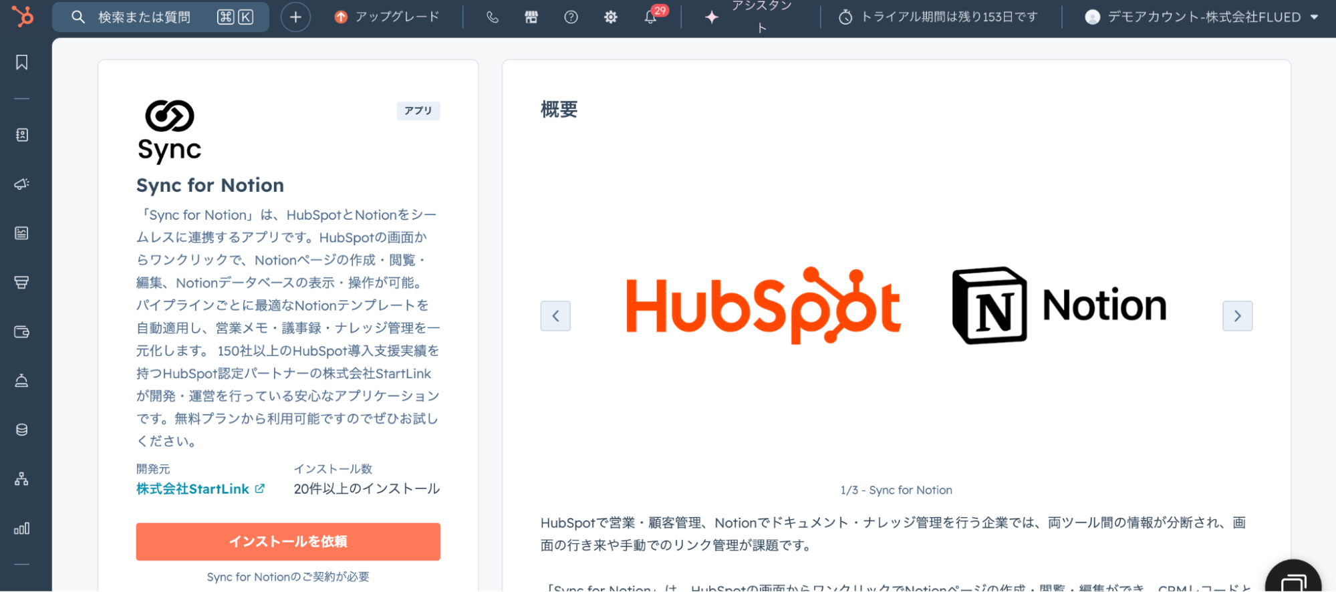The image size is (1336, 592).
Task: Open the data management database sidebar icon
Action: coord(22,430)
